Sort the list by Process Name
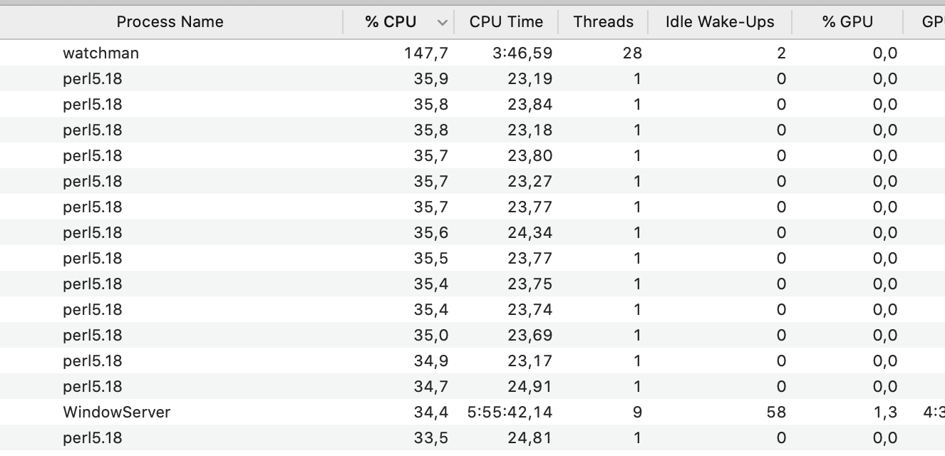Screen dimensions: 945x456 170,21
